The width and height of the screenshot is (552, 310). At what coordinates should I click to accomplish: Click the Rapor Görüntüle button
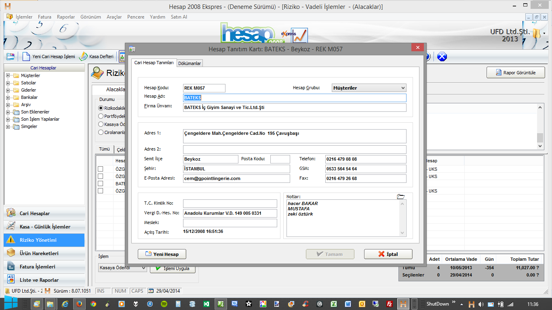click(x=516, y=73)
